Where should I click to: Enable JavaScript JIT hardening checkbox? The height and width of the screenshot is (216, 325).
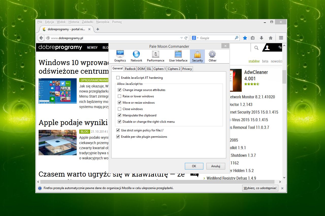click(118, 78)
